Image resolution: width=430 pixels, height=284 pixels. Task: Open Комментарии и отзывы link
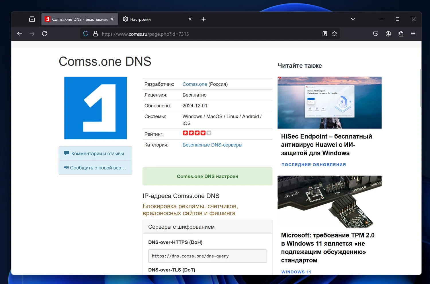pyautogui.click(x=97, y=153)
